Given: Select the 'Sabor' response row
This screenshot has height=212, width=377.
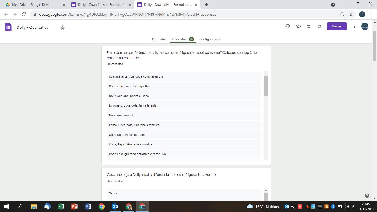Looking at the screenshot, I should coord(184,193).
